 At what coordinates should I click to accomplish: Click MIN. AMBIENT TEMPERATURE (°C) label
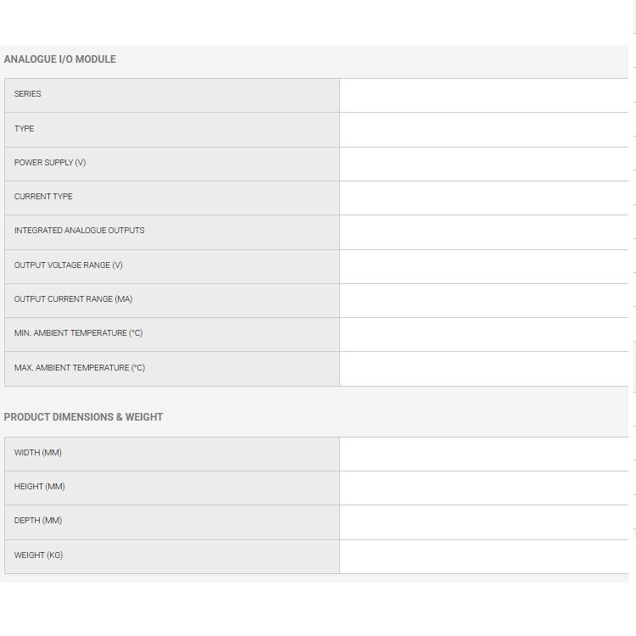[78, 333]
